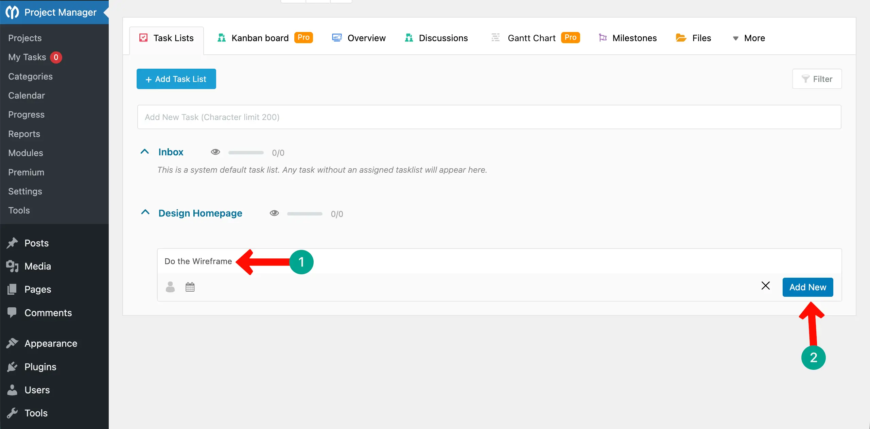Assign a user via the person icon
Screen dimensions: 870x429
pos(170,287)
